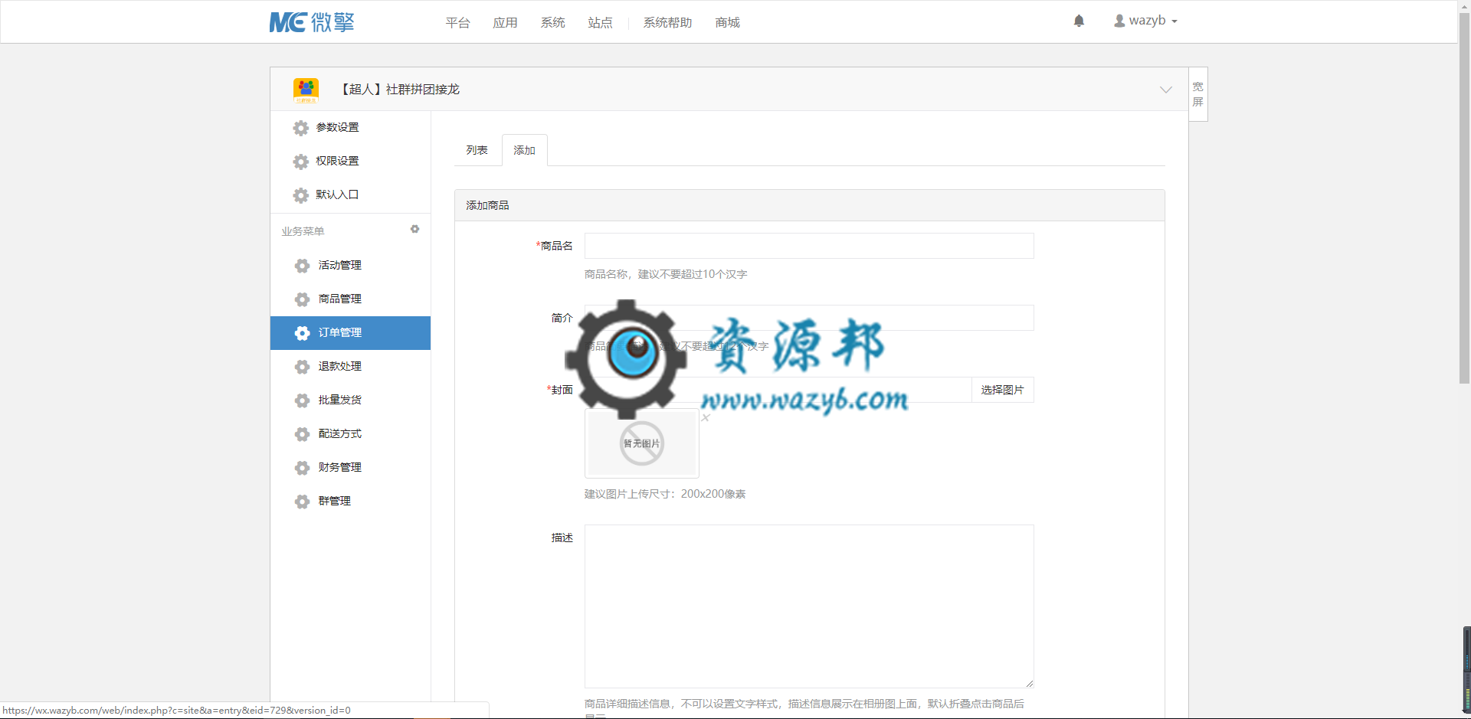Image resolution: width=1471 pixels, height=719 pixels.
Task: Open the 系统 menu
Action: coord(553,22)
